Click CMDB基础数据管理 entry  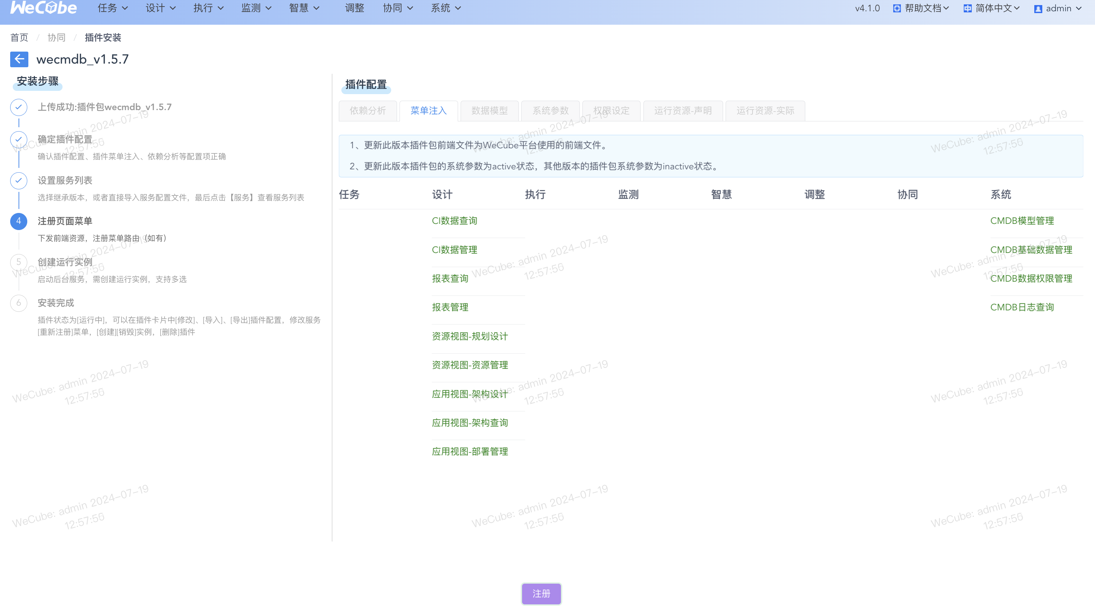click(1031, 250)
